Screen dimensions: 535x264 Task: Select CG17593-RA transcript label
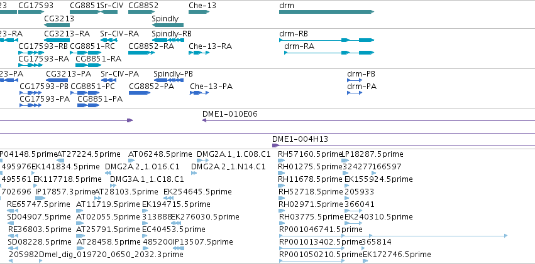43,59
